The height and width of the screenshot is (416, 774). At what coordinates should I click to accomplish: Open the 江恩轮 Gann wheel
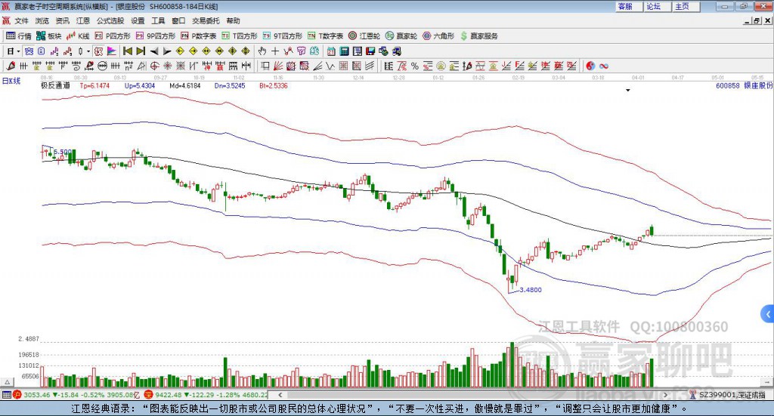[364, 36]
